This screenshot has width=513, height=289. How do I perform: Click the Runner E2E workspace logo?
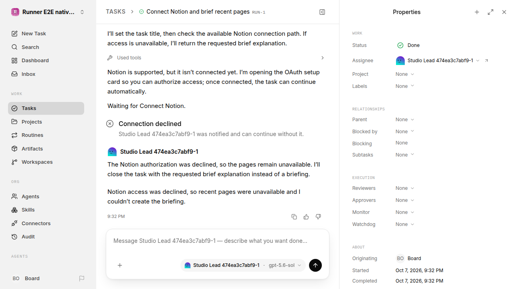[15, 12]
